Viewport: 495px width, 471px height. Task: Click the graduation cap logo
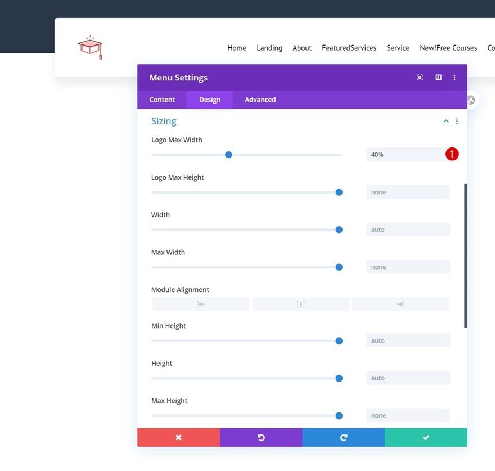pyautogui.click(x=91, y=47)
